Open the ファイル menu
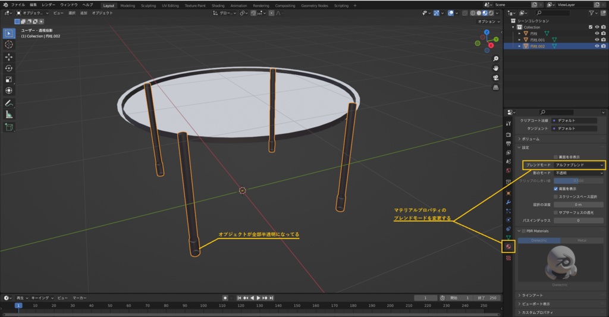 point(18,5)
